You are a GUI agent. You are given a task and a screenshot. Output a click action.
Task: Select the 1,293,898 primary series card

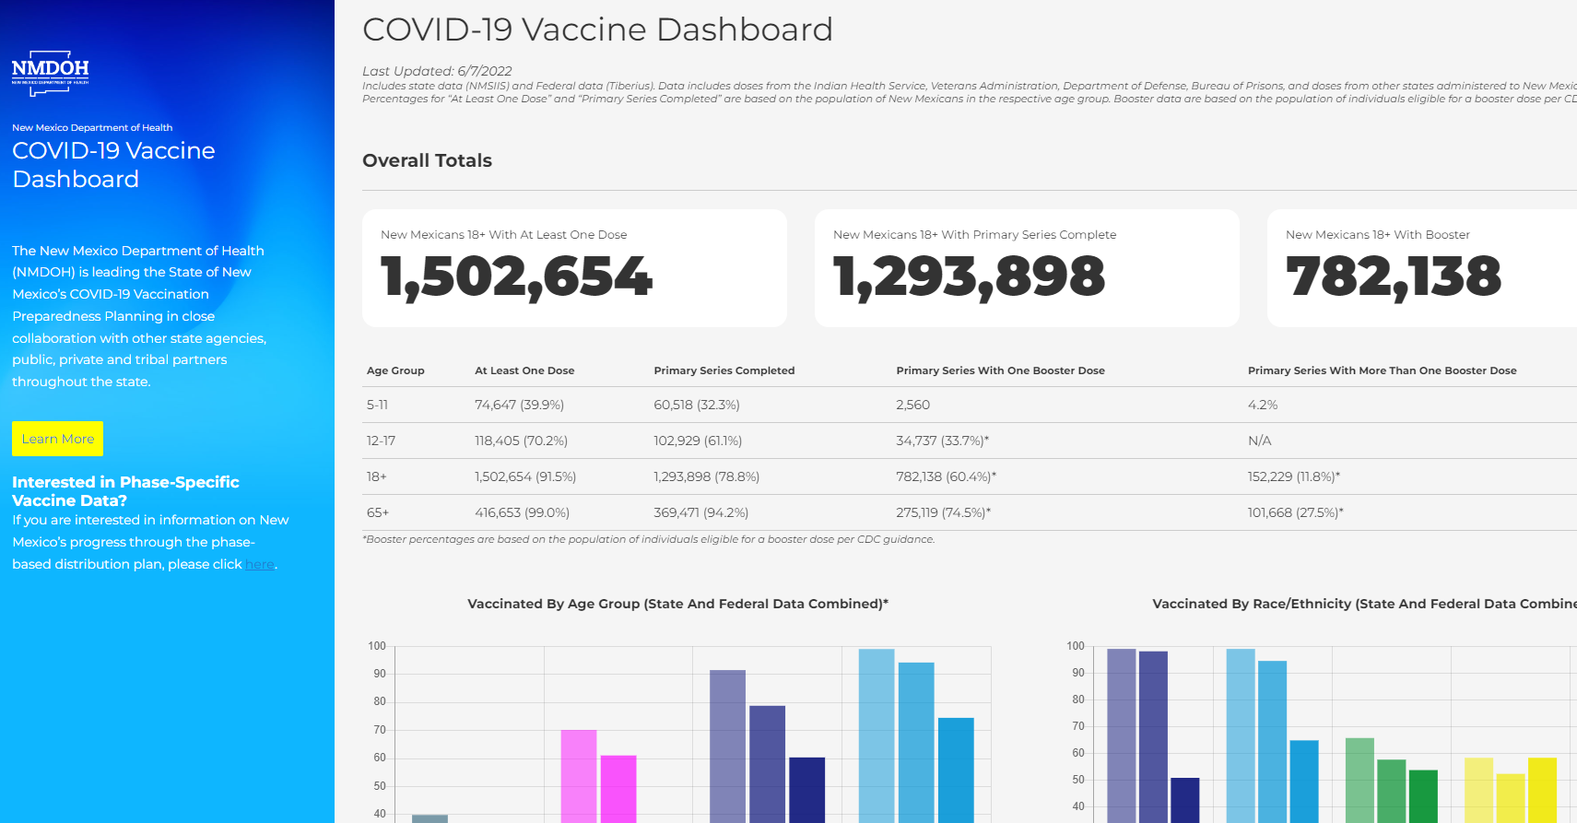(x=1027, y=268)
